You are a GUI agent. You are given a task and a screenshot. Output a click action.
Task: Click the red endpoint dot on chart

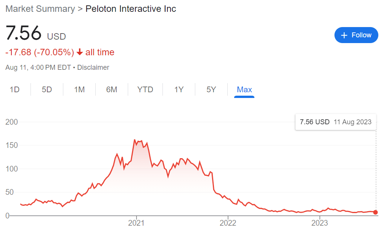pyautogui.click(x=375, y=212)
